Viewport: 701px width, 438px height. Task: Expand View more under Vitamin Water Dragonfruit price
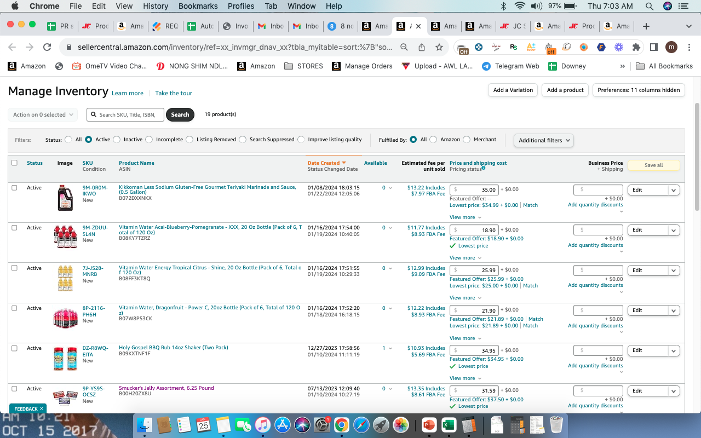coord(466,338)
